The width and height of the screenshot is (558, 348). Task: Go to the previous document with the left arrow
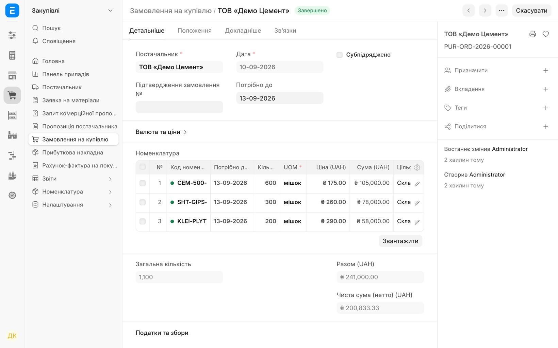pos(469,11)
